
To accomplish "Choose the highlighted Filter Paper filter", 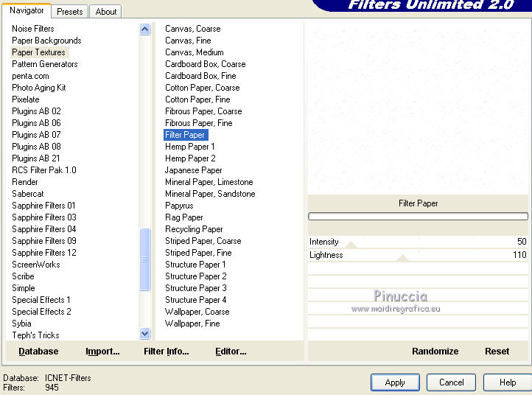I will pos(186,135).
